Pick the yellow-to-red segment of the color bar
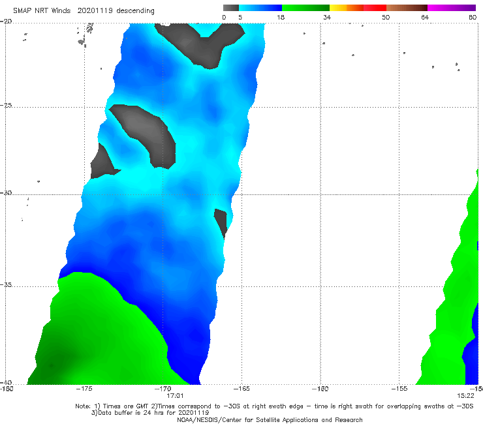The height and width of the screenshot is (424, 483). 358,8
